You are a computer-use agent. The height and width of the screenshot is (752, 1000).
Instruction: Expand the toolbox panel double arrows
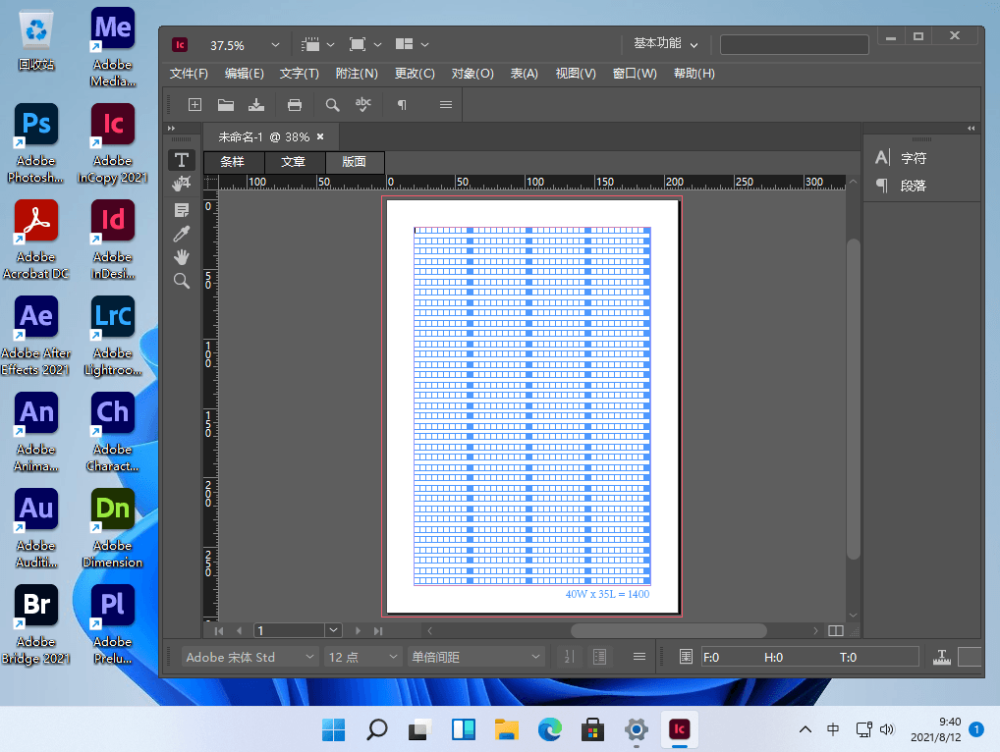pos(171,128)
